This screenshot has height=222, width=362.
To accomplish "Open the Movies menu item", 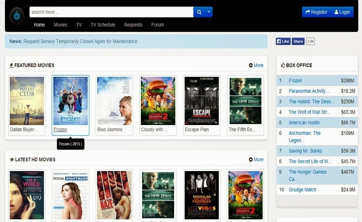I will 60,25.
